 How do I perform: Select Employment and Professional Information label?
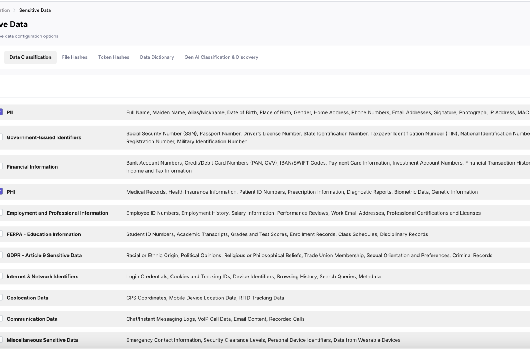[57, 213]
